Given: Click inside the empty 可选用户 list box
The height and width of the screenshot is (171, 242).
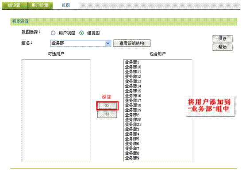Looking at the screenshot, I should point(56,110).
